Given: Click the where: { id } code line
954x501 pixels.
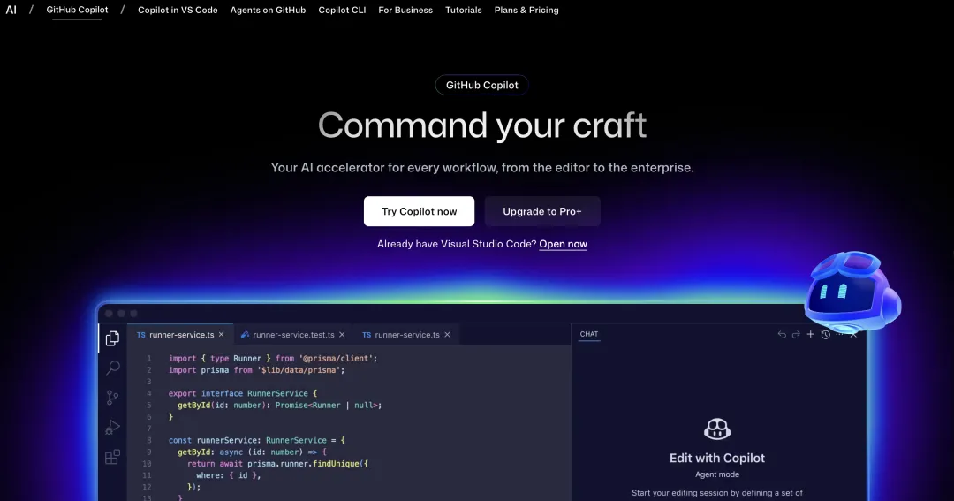Looking at the screenshot, I should click(228, 475).
